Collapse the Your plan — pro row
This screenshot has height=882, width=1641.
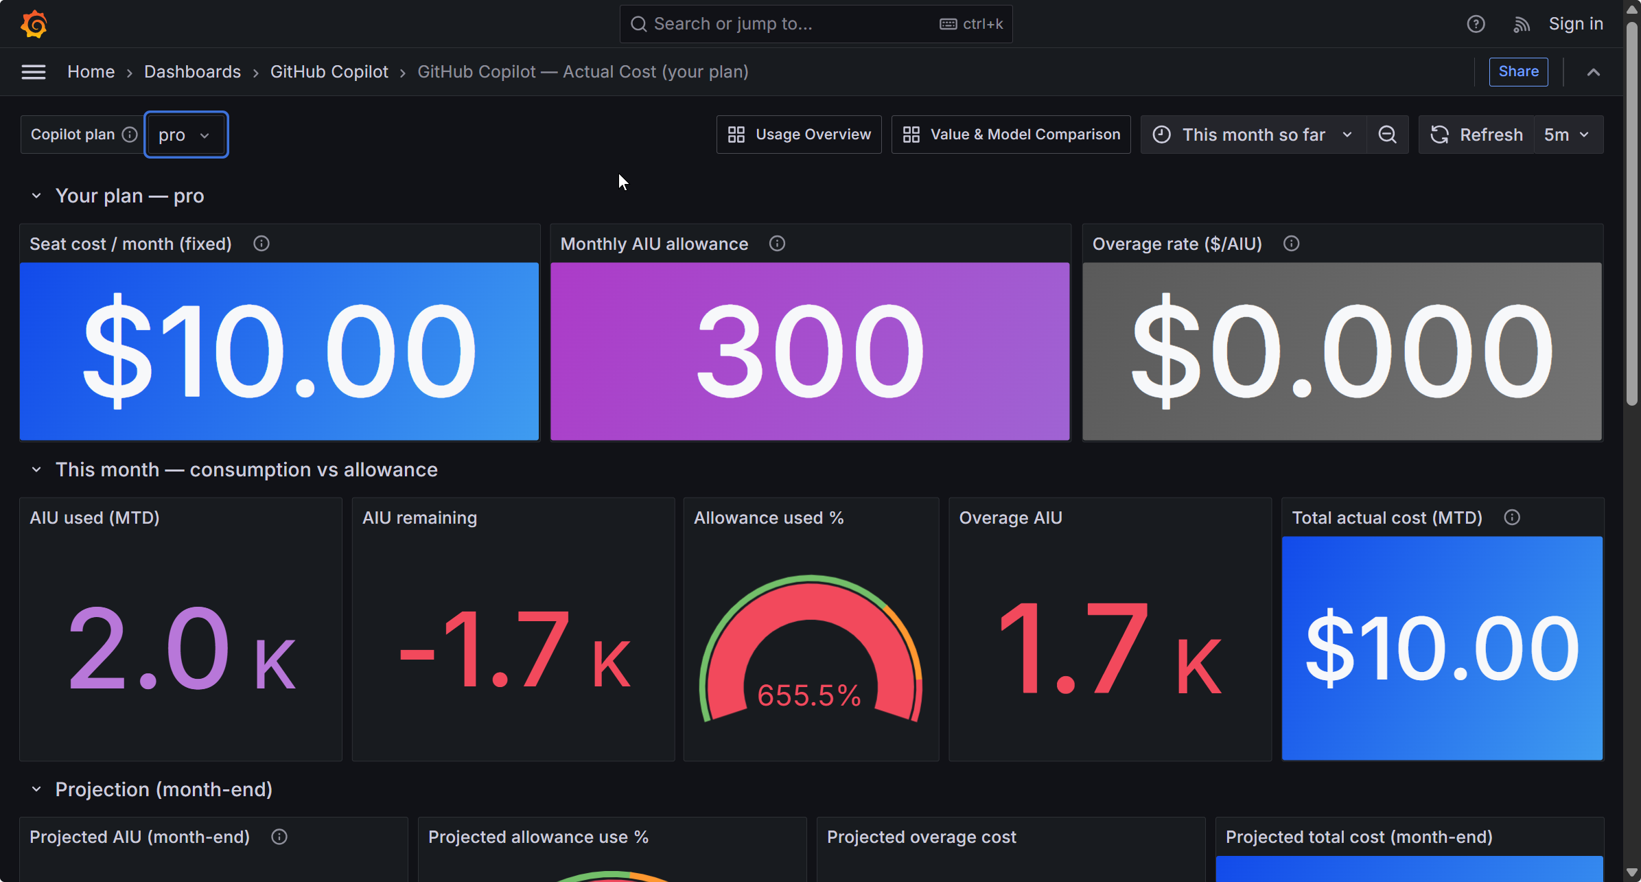[x=36, y=196]
